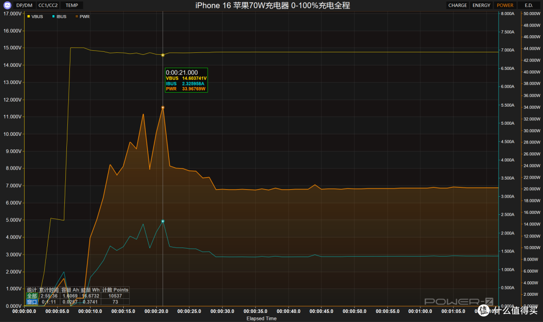Open the DP/DM tab
The width and height of the screenshot is (543, 322).
pos(24,5)
